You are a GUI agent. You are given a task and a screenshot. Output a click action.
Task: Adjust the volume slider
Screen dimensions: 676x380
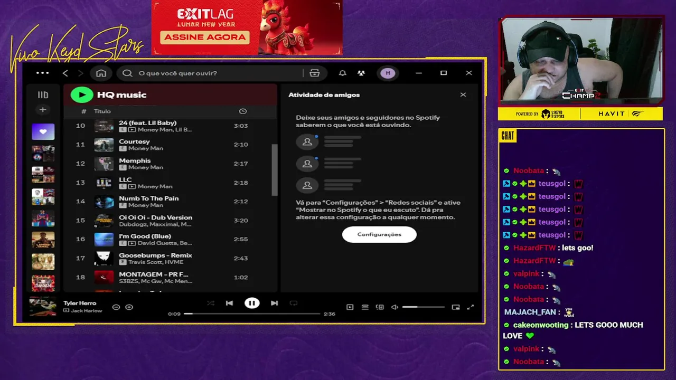point(423,307)
